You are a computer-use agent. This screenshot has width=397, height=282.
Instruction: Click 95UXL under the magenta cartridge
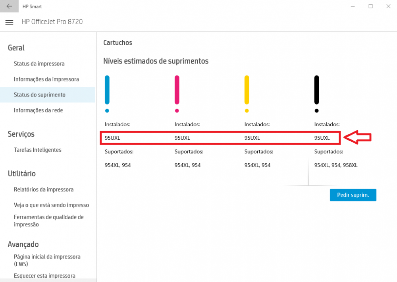pos(182,138)
